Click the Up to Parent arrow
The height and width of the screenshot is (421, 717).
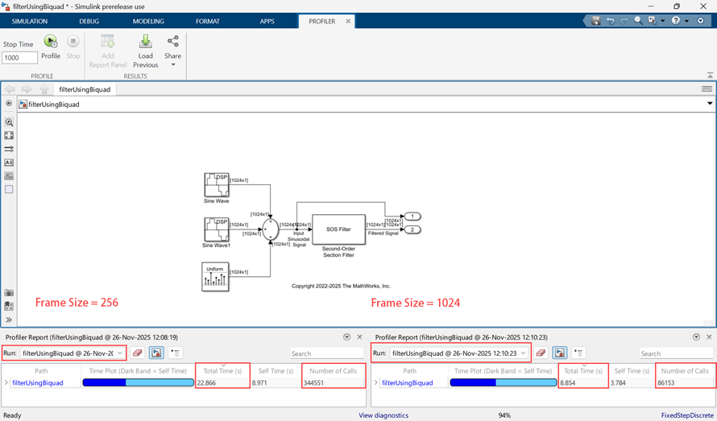click(44, 89)
